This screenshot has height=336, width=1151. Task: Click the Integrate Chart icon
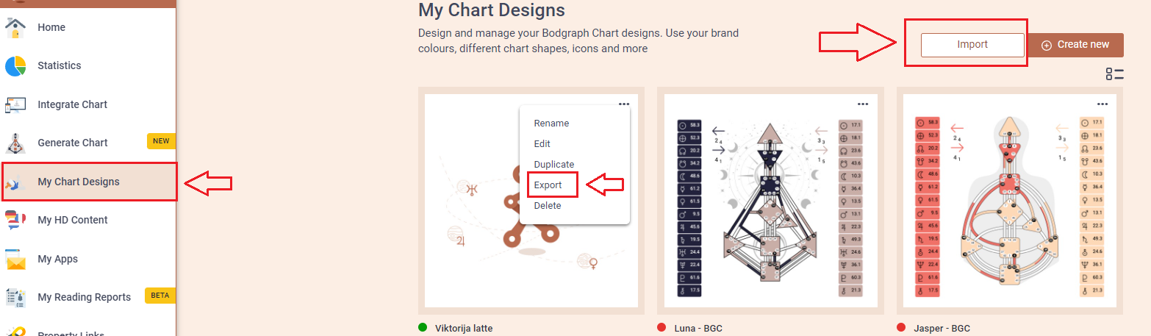[x=15, y=104]
